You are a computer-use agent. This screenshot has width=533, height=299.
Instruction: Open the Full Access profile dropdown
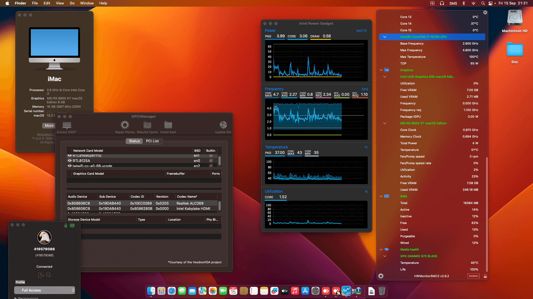(x=44, y=290)
